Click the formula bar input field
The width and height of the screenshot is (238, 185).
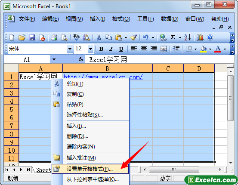[159, 59]
